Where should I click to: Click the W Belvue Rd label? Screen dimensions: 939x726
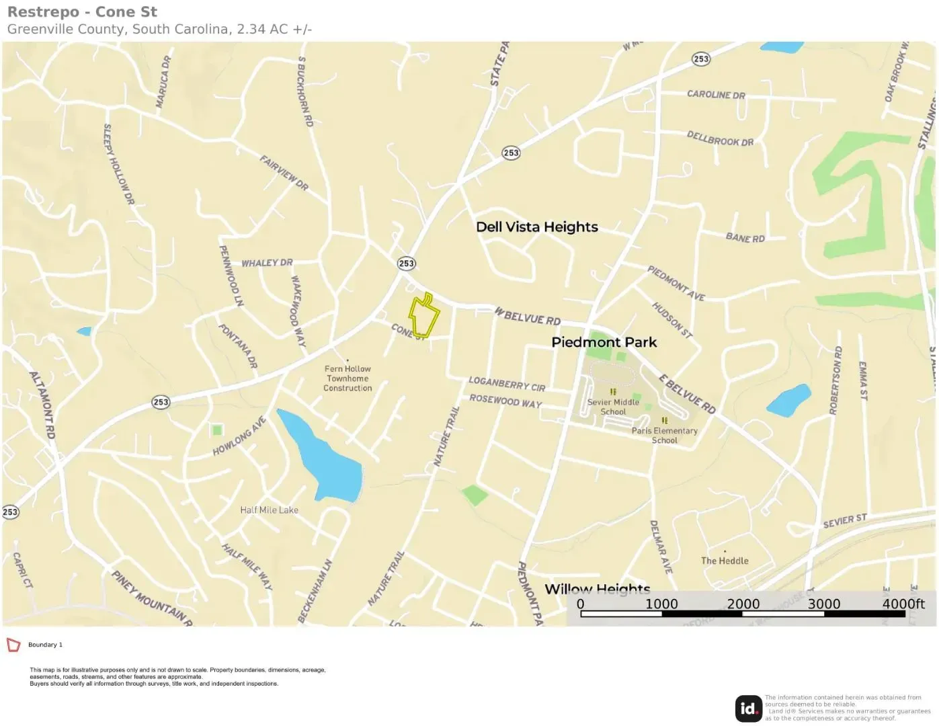[x=528, y=316]
